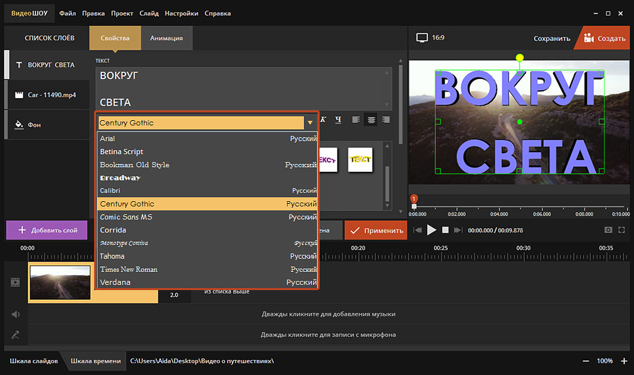This screenshot has height=375, width=634.
Task: Click the yellow rotation handle on text
Action: pyautogui.click(x=520, y=57)
